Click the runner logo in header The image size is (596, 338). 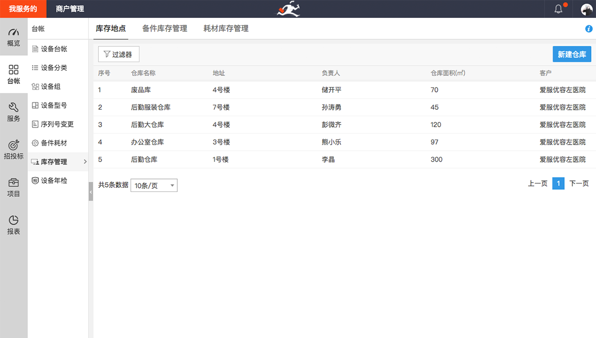click(x=289, y=9)
